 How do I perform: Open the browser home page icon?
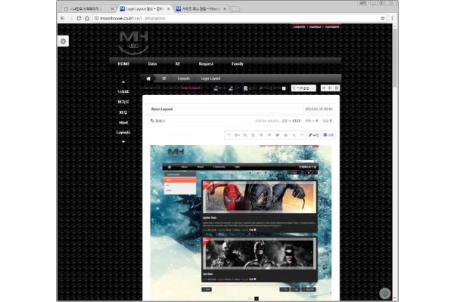click(x=87, y=18)
